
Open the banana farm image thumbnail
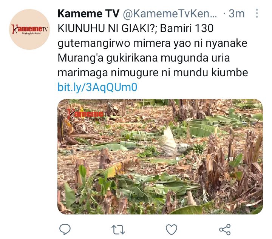160,157
